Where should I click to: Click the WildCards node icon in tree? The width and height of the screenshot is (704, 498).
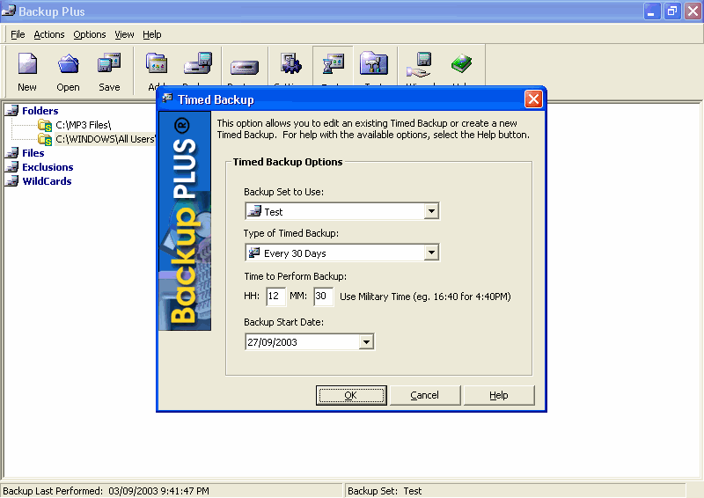coord(12,181)
